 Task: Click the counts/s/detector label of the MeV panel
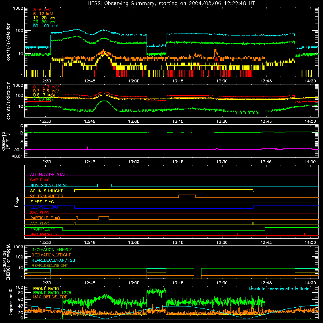(8, 101)
